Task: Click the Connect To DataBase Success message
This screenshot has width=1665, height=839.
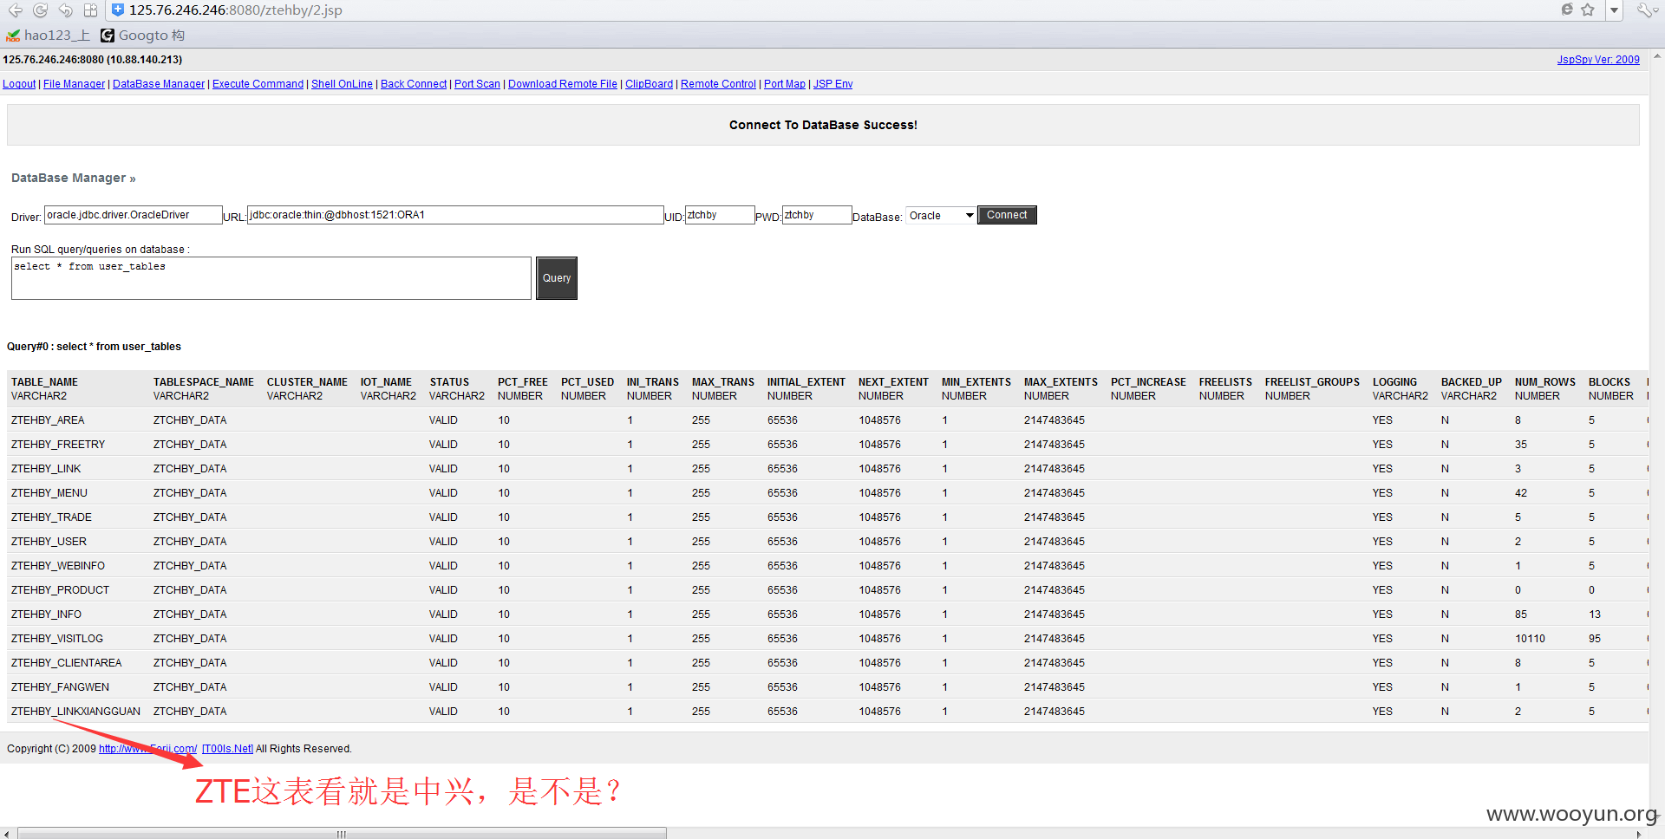Action: pyautogui.click(x=823, y=125)
